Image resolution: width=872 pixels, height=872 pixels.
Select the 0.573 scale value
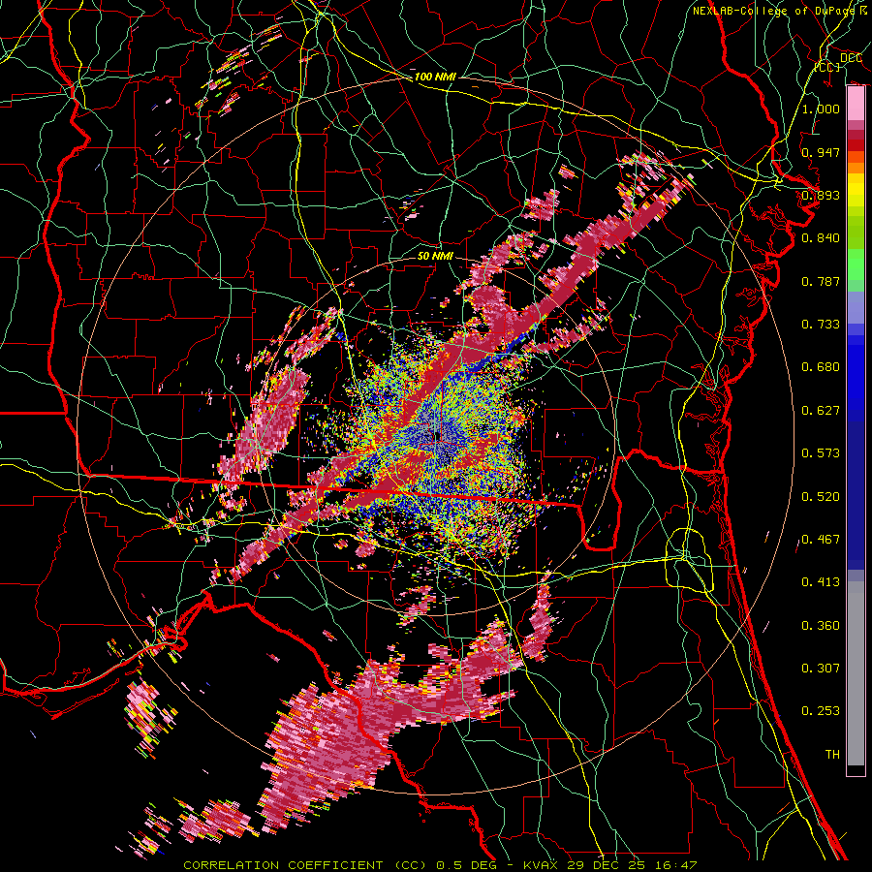coord(821,453)
